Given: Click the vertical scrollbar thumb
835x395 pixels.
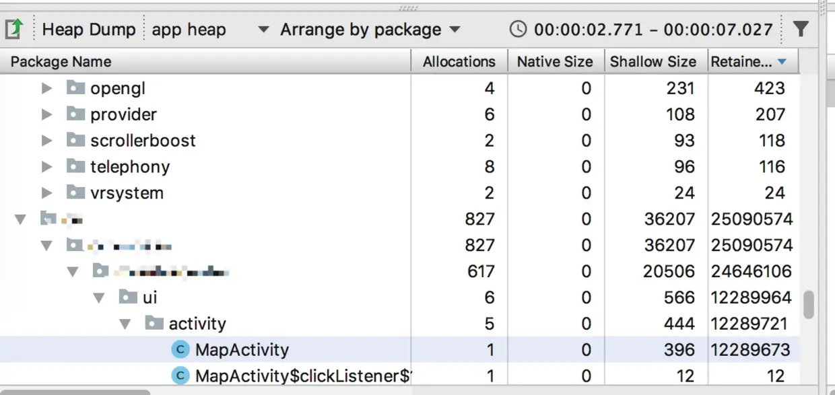Looking at the screenshot, I should point(809,305).
